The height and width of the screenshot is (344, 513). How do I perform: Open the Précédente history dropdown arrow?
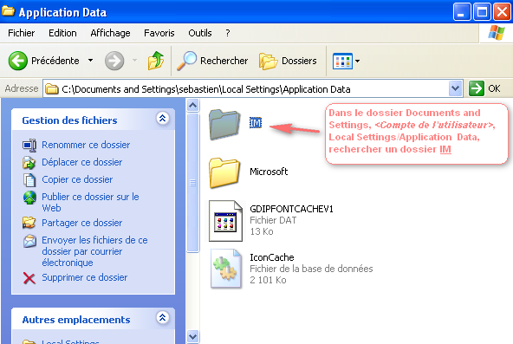pos(90,61)
